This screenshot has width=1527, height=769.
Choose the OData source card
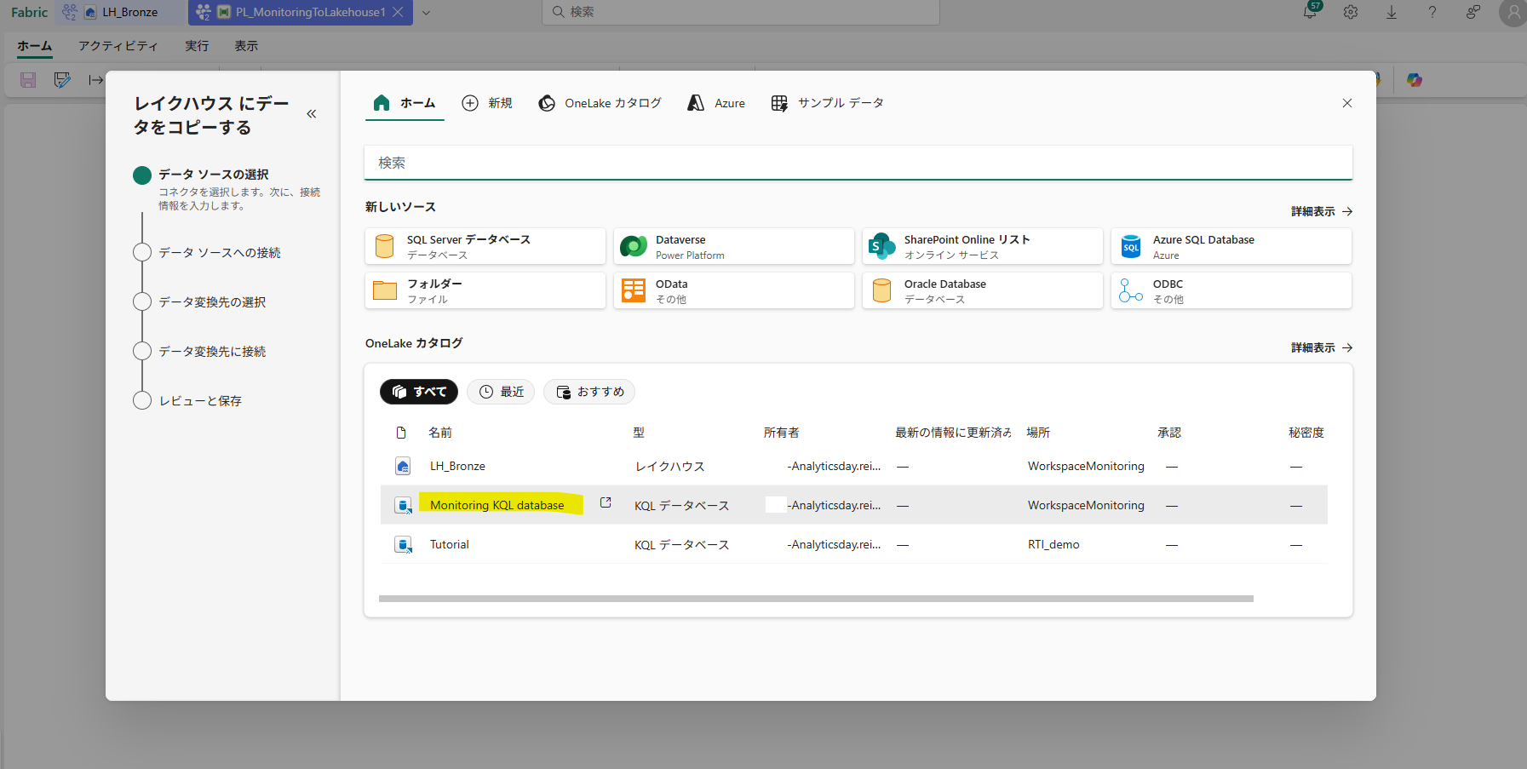(x=734, y=291)
